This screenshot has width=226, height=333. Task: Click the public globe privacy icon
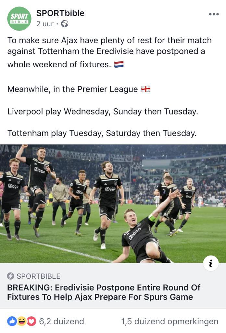coord(65,24)
